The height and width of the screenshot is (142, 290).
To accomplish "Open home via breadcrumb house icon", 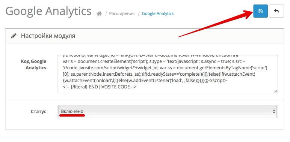I will click(99, 13).
